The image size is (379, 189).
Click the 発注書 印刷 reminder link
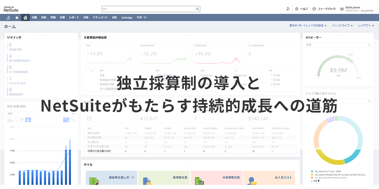click(x=15, y=49)
